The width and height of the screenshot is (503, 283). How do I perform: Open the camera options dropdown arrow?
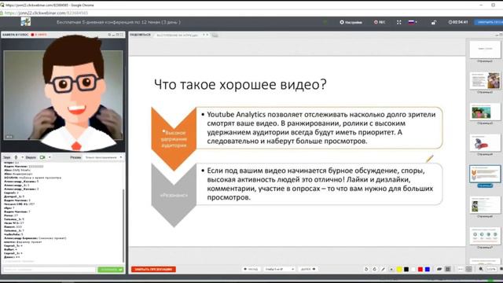coord(50,157)
